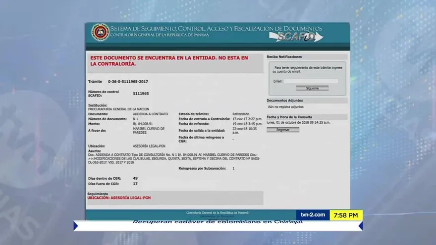
Task: Click the Email input field
Action: [311, 81]
